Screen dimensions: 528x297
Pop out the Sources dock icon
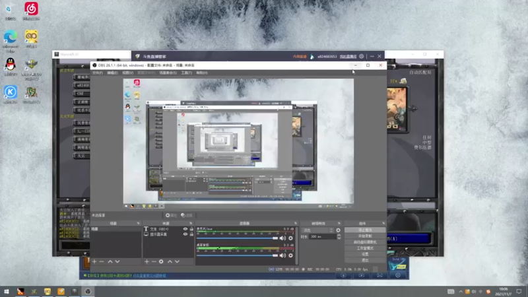click(191, 223)
